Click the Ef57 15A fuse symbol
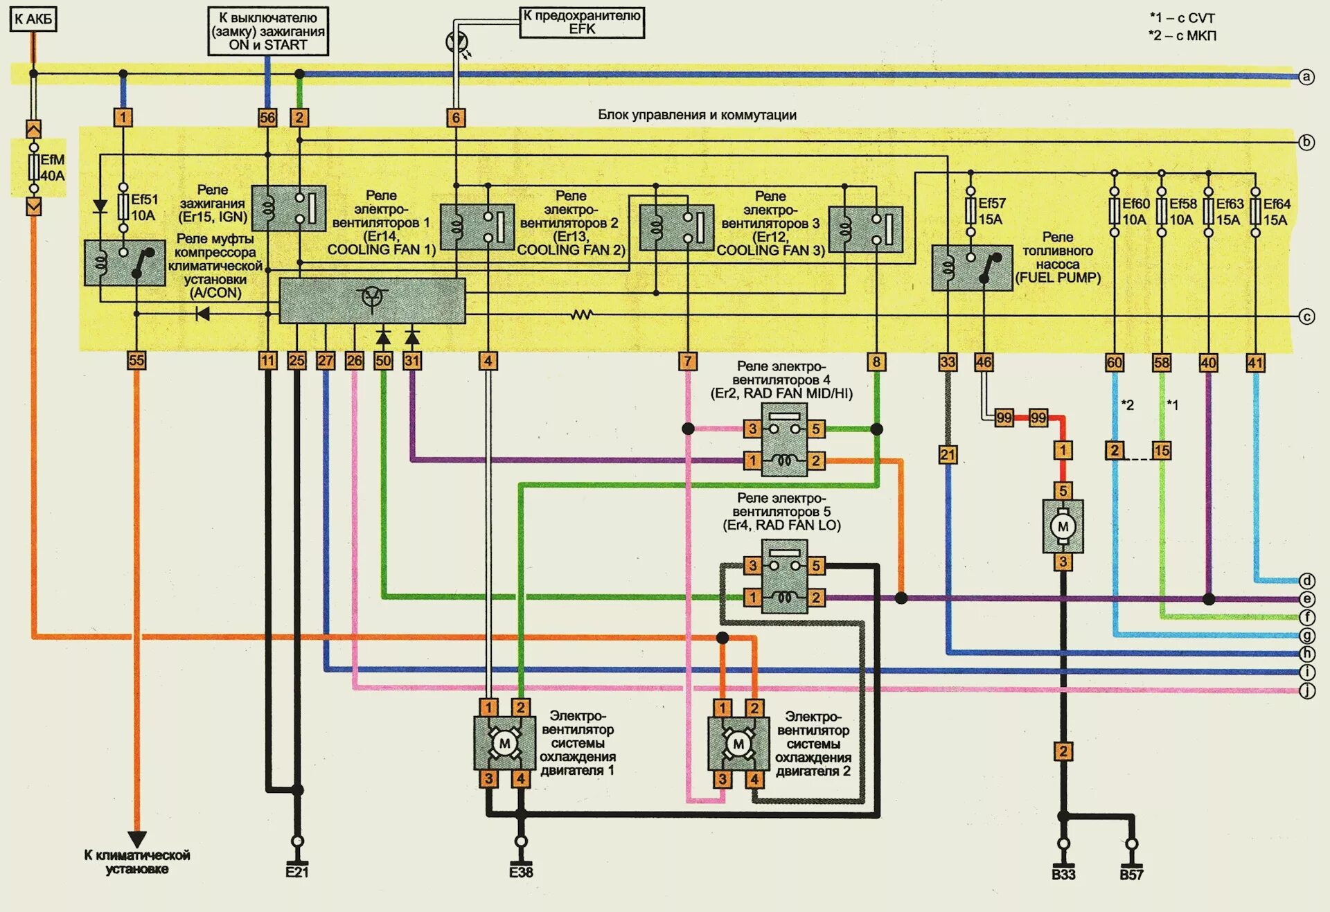Image resolution: width=1330 pixels, height=912 pixels. pyautogui.click(x=970, y=211)
